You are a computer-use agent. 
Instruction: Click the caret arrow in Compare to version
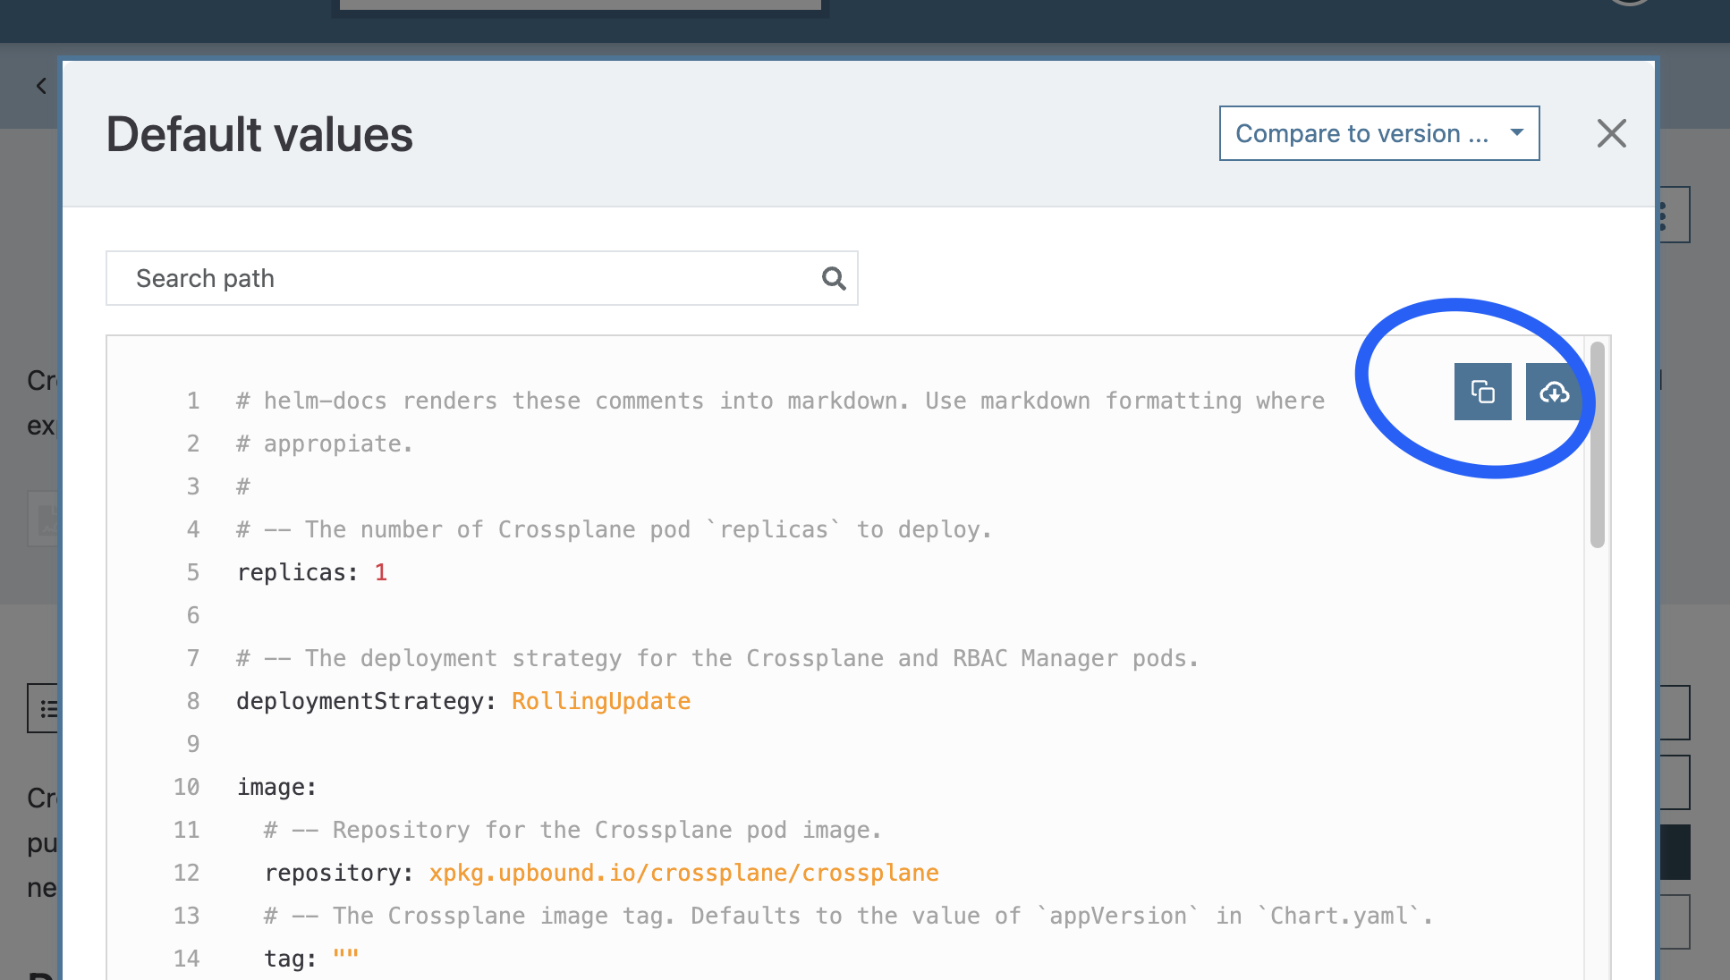[1516, 132]
